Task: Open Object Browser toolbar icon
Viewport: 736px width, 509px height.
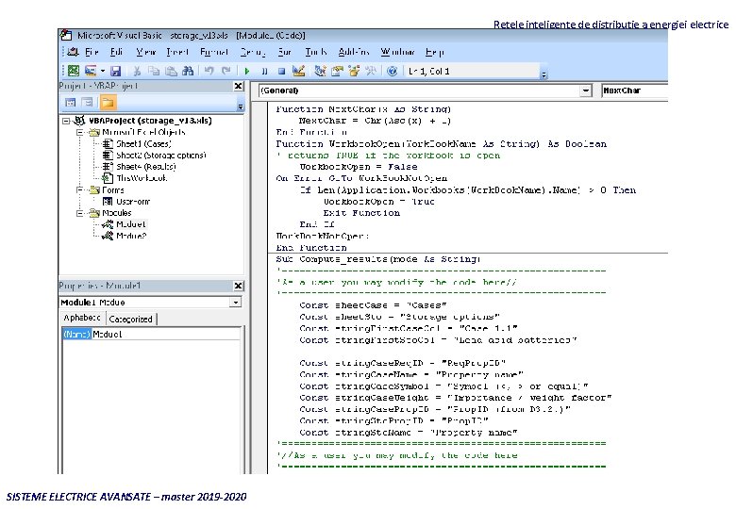Action: tap(354, 71)
